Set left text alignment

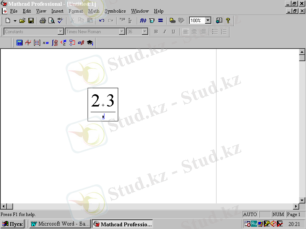pyautogui.click(x=186, y=32)
